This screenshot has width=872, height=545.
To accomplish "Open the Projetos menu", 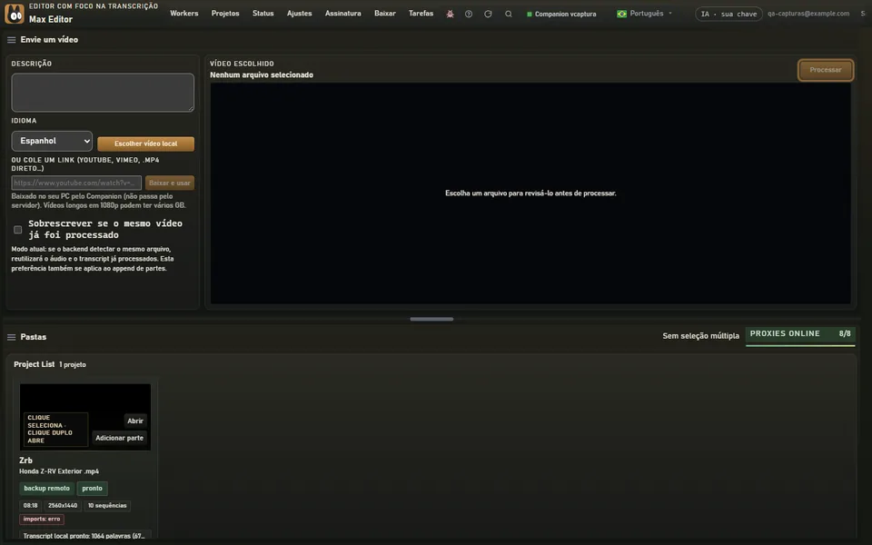I will [x=225, y=14].
